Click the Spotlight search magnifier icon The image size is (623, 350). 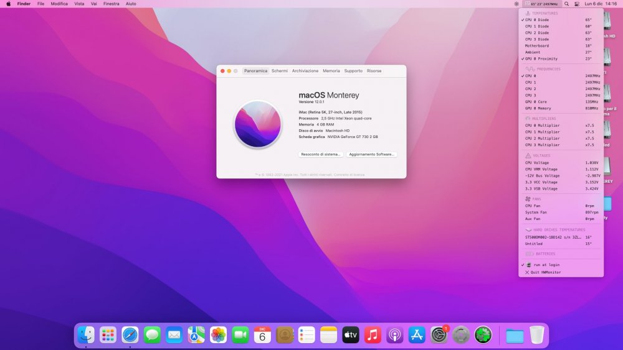pos(566,4)
